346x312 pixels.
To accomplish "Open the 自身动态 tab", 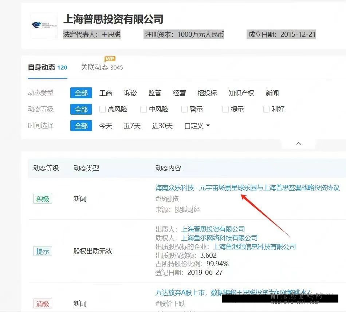I will [x=47, y=67].
